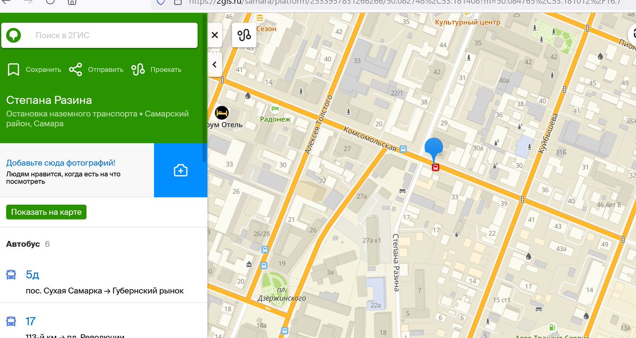Click the red bus stop icon under pin
Image resolution: width=636 pixels, height=338 pixels.
pos(435,168)
